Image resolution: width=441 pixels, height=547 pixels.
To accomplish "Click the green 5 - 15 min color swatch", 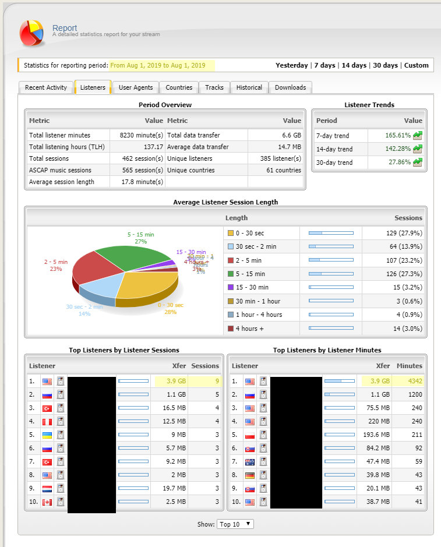I will click(230, 274).
